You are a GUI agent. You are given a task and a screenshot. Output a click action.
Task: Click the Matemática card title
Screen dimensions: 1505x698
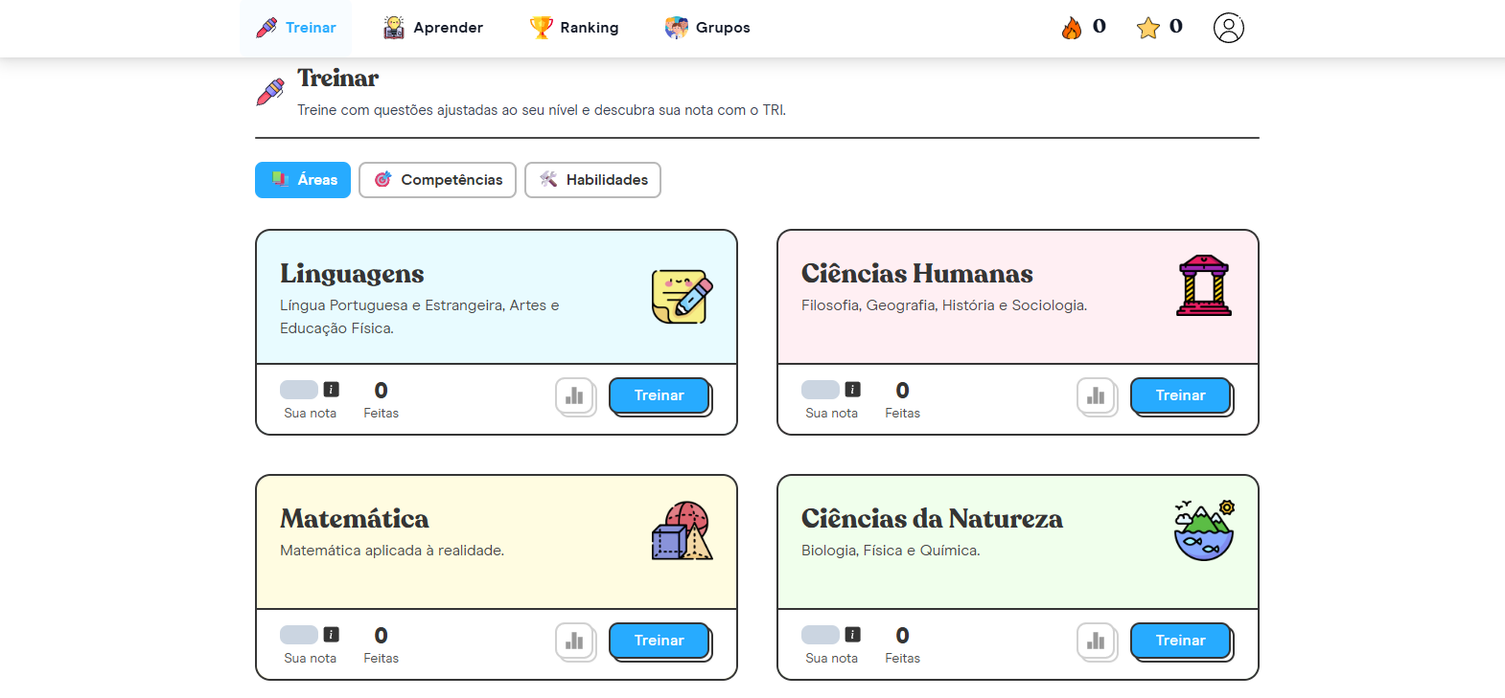click(355, 519)
